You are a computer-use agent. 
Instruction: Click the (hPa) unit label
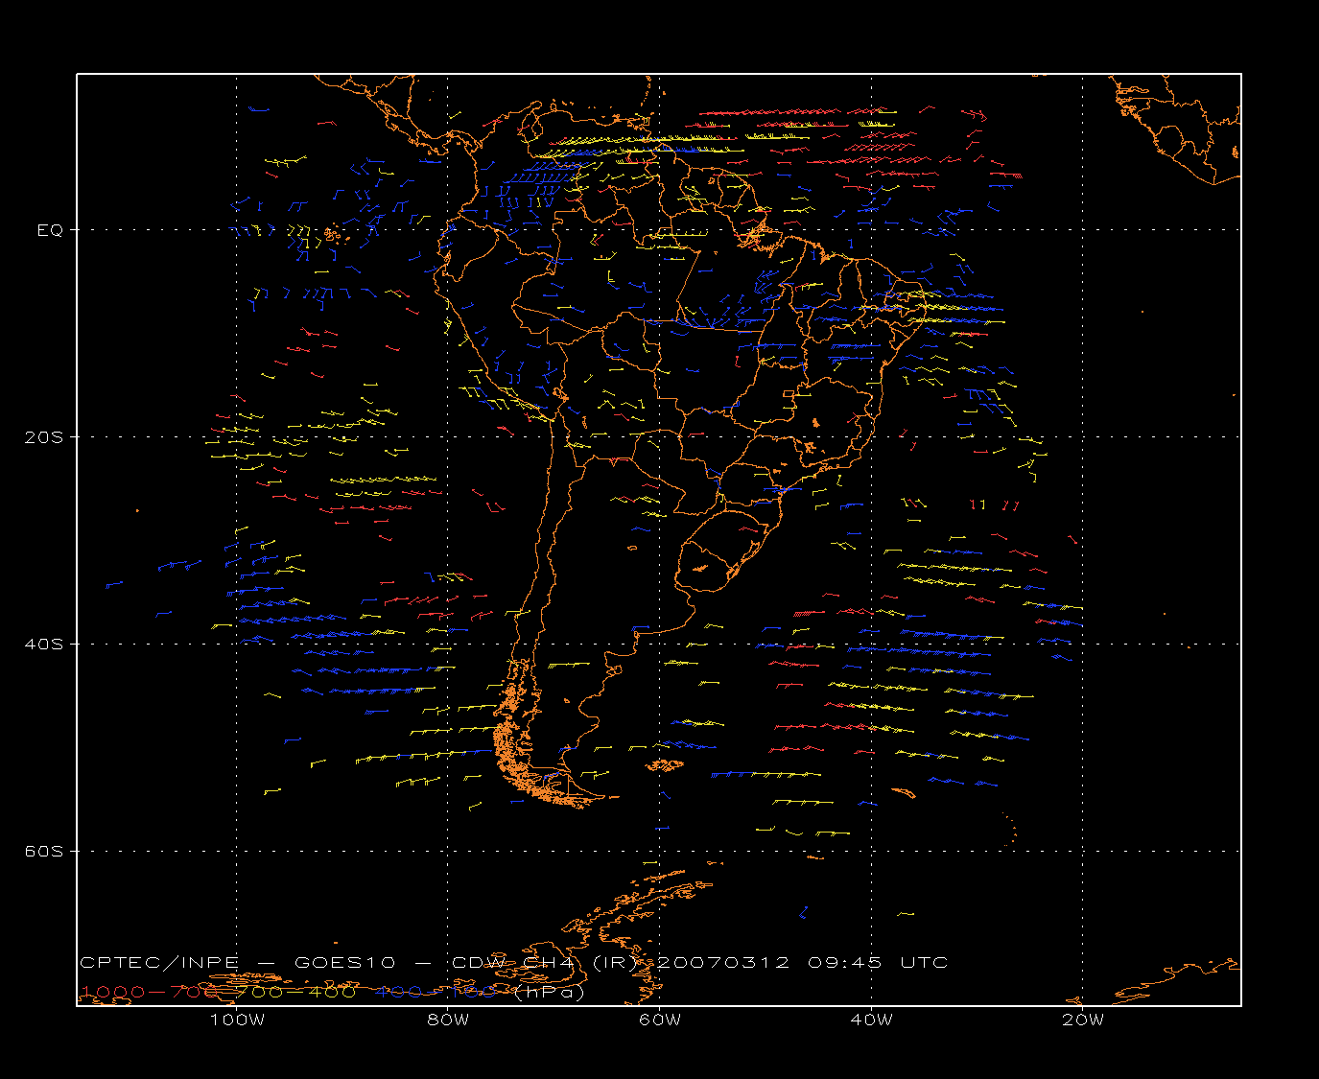(x=549, y=992)
